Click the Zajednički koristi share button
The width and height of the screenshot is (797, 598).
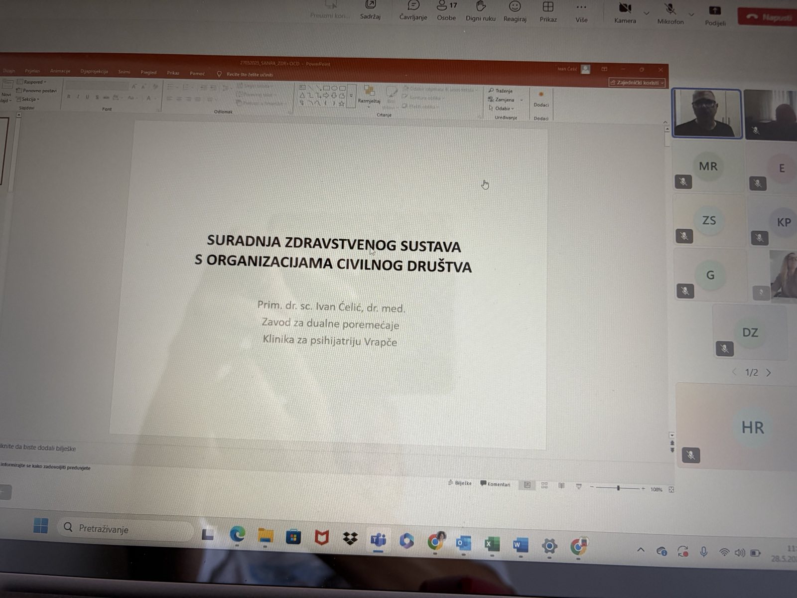pyautogui.click(x=637, y=83)
